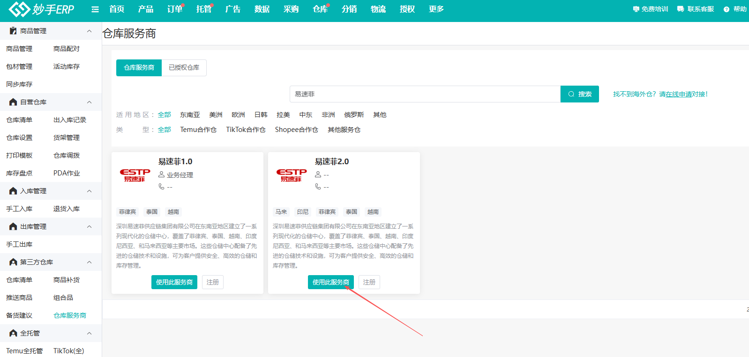The width and height of the screenshot is (749, 357).
Task: Open 商品补货 in sidebar
Action: (x=67, y=280)
